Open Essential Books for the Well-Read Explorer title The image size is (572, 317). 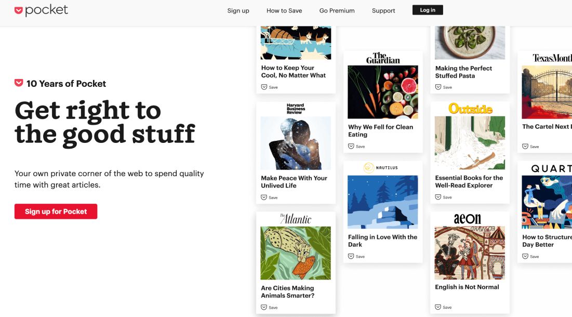point(469,181)
